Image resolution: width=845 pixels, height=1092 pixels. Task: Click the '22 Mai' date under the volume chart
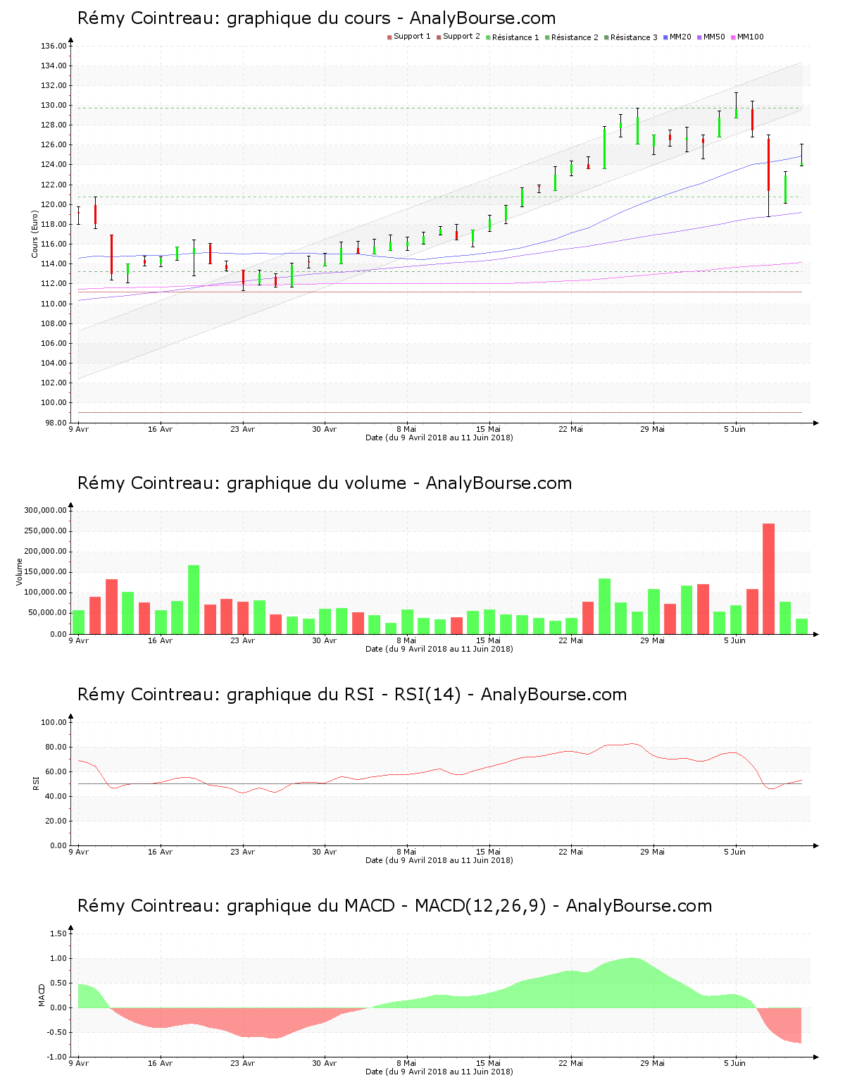[x=571, y=640]
